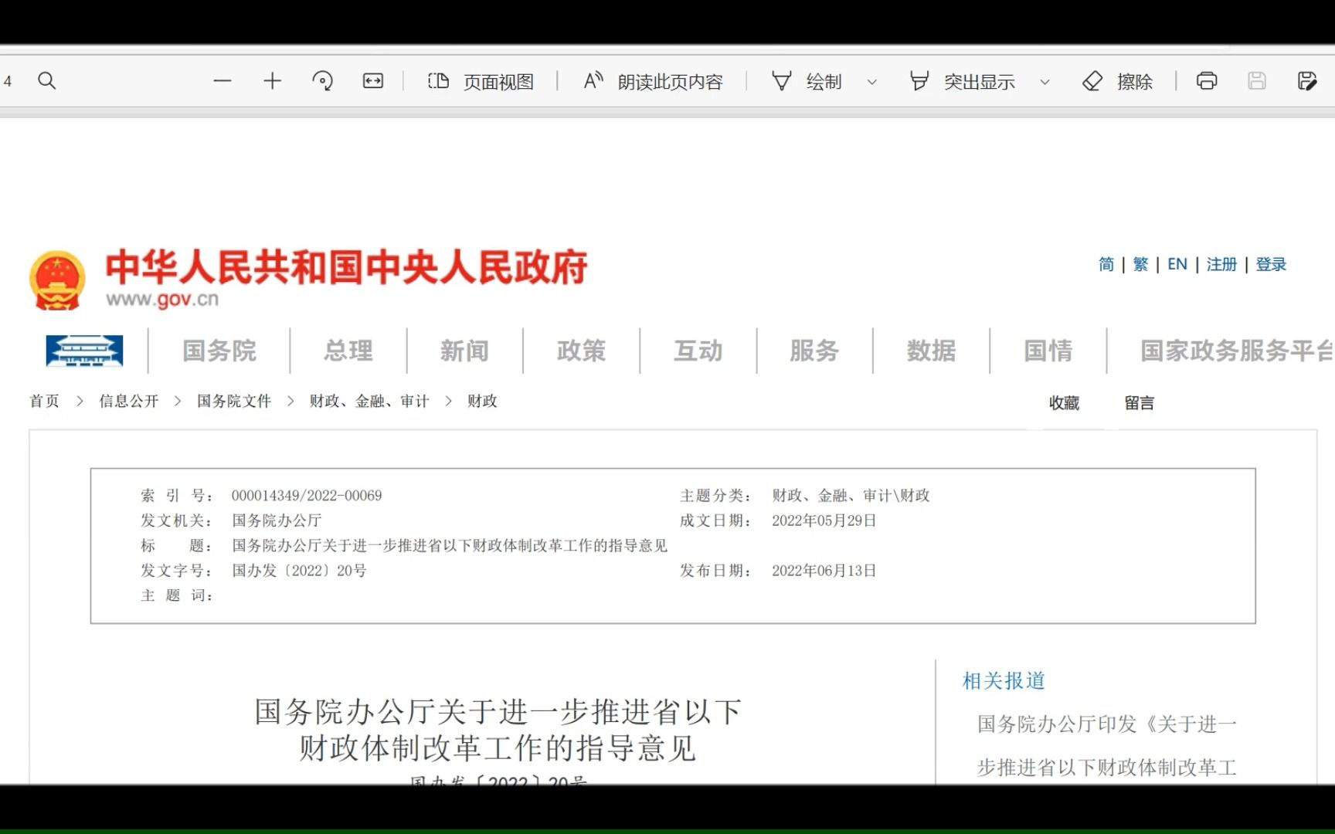Select the 突出显示 highlight tool
1335x834 pixels.
[x=962, y=81]
